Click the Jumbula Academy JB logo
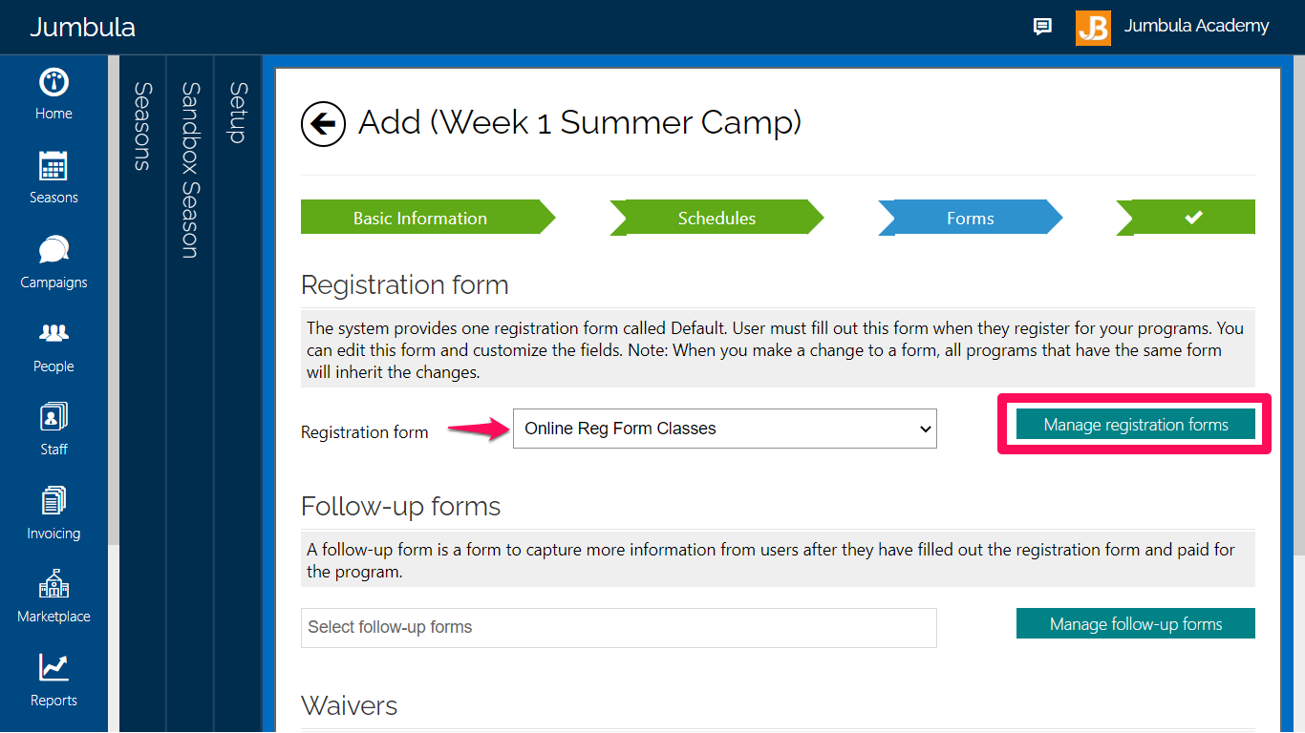 point(1093,28)
